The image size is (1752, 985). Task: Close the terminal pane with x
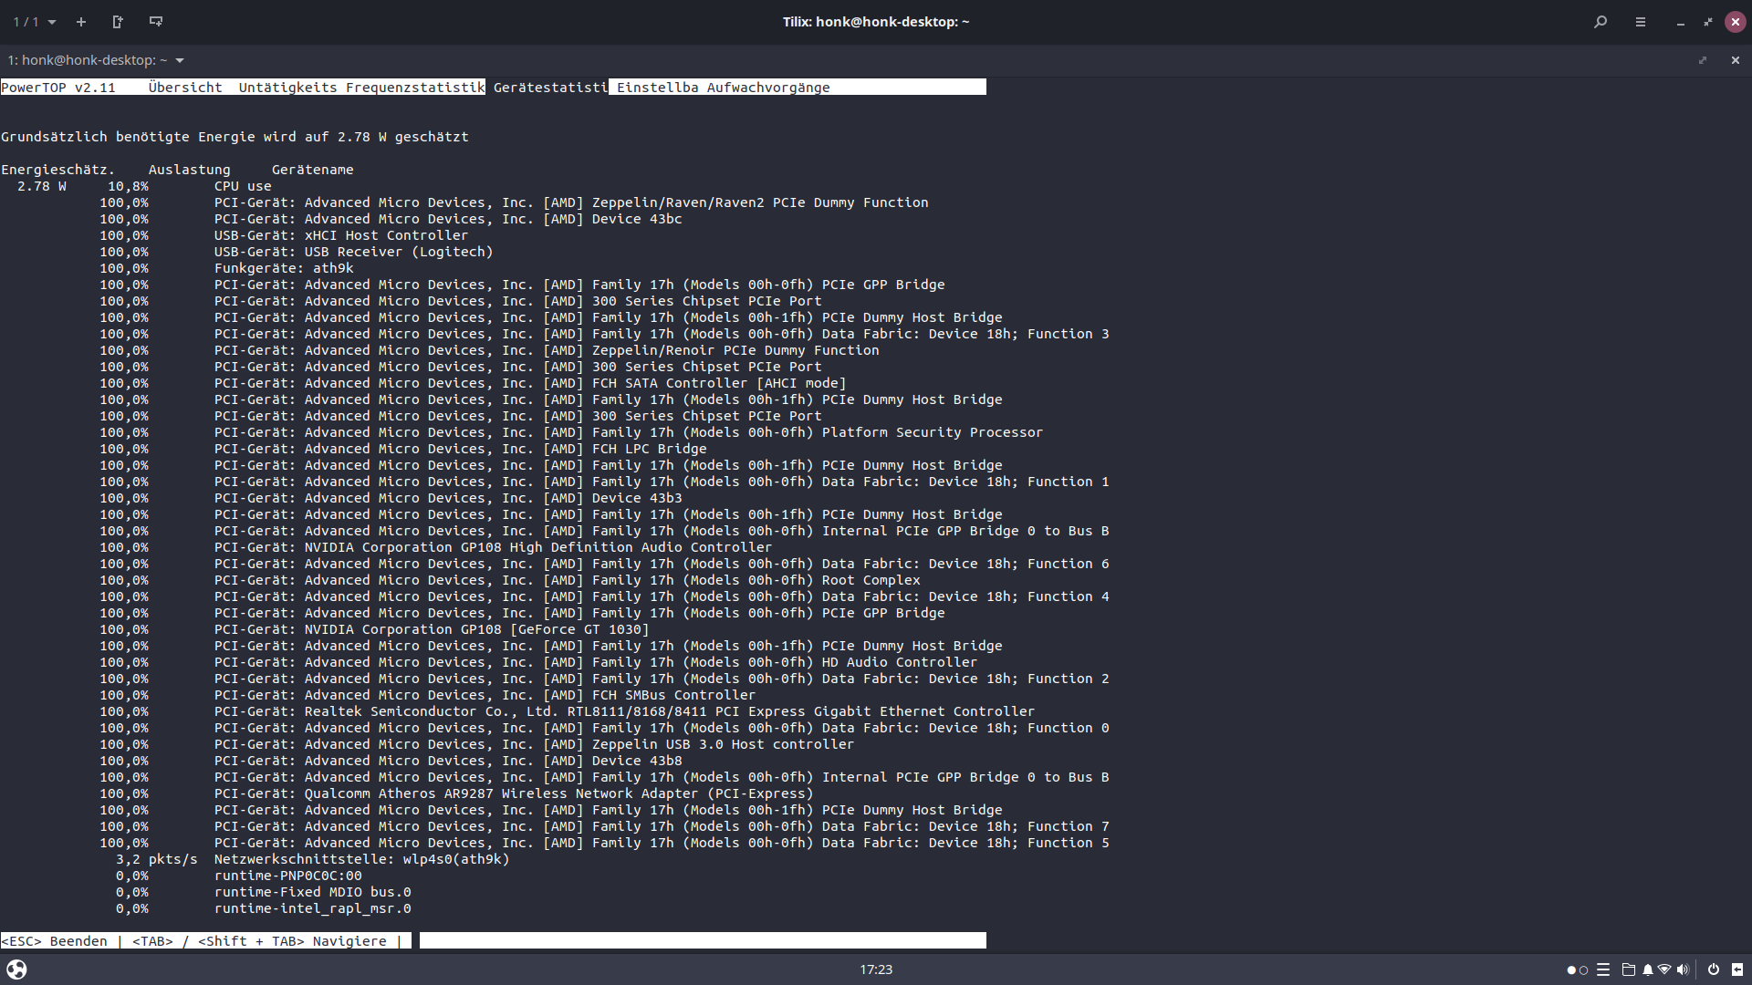pyautogui.click(x=1736, y=60)
